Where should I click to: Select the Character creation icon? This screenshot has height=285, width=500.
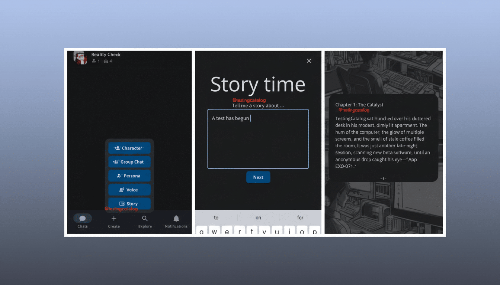point(116,148)
